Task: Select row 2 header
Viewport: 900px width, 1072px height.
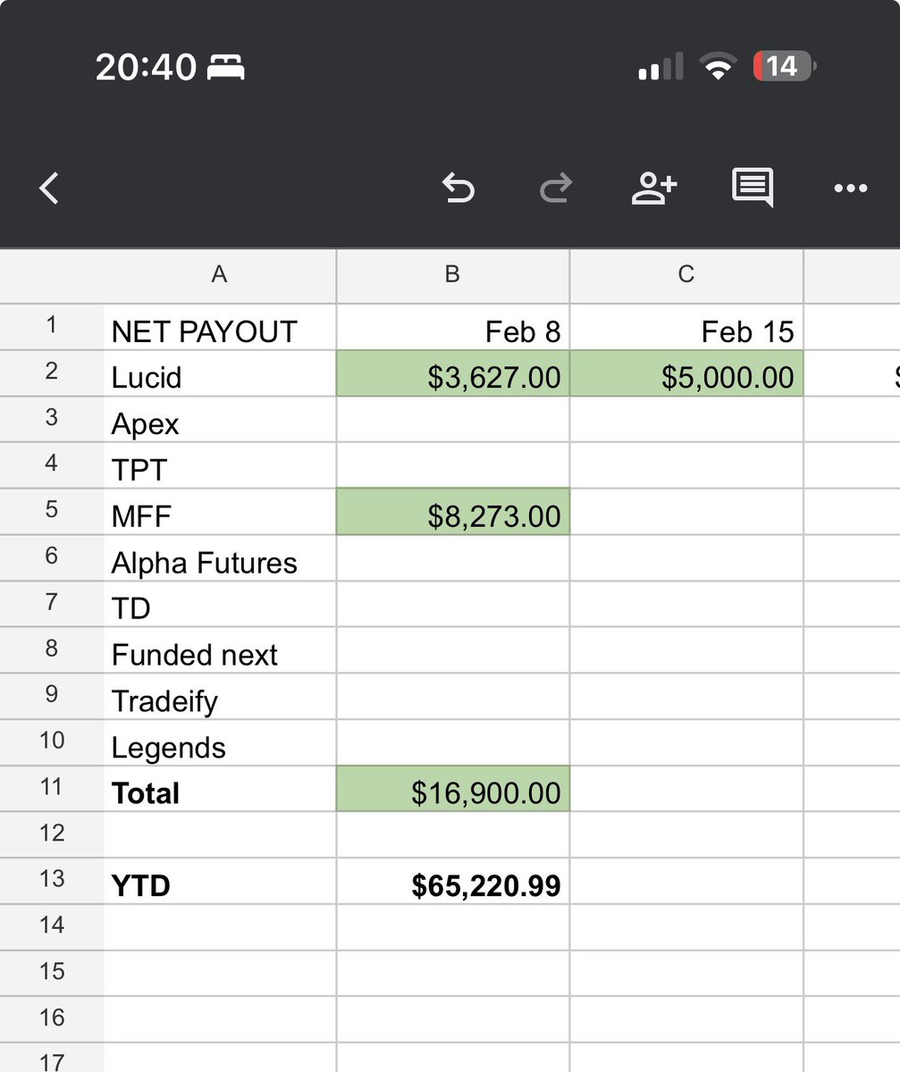Action: coord(52,373)
